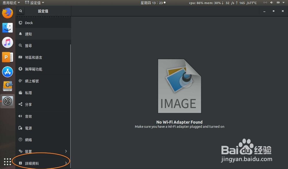Screen dimensions: 288x169
Task: Open 電源 settings label
Action: coord(28,128)
